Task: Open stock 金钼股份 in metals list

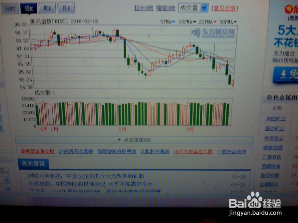Action: (x=269, y=184)
